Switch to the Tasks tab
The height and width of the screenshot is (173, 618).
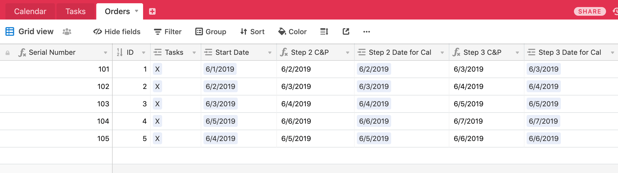click(x=76, y=11)
